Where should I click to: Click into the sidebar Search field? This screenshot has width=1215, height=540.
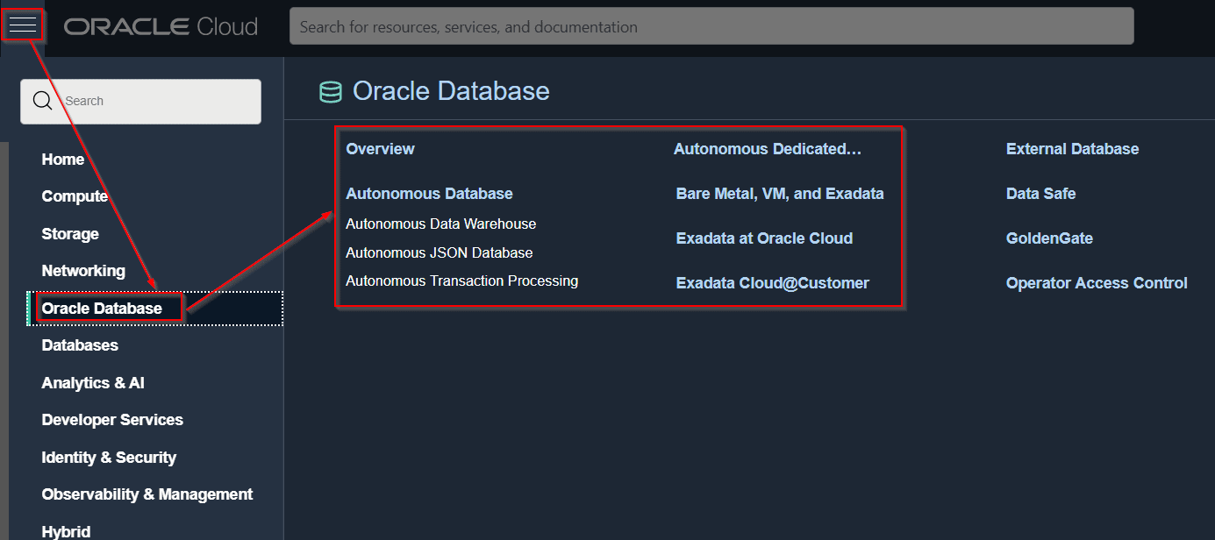[158, 102]
